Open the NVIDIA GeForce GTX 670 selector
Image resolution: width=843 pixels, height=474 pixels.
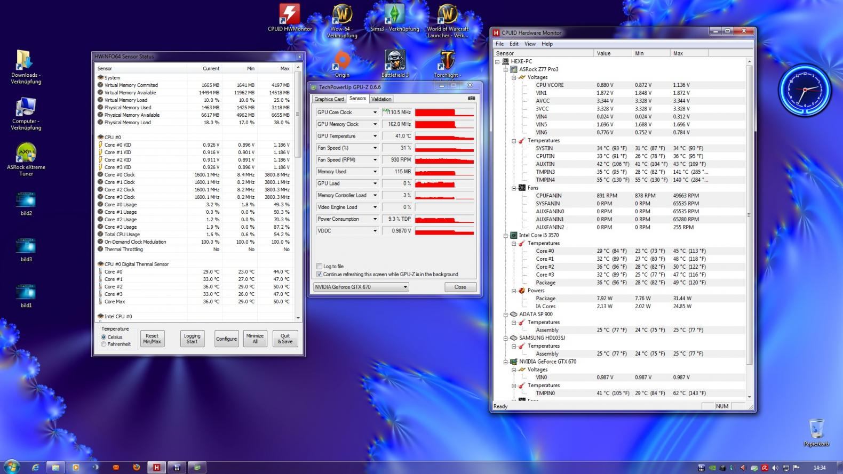(361, 287)
